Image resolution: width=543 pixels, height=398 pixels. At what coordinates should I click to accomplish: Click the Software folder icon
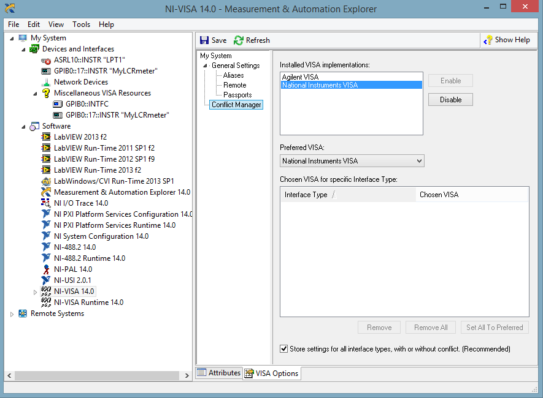point(34,127)
